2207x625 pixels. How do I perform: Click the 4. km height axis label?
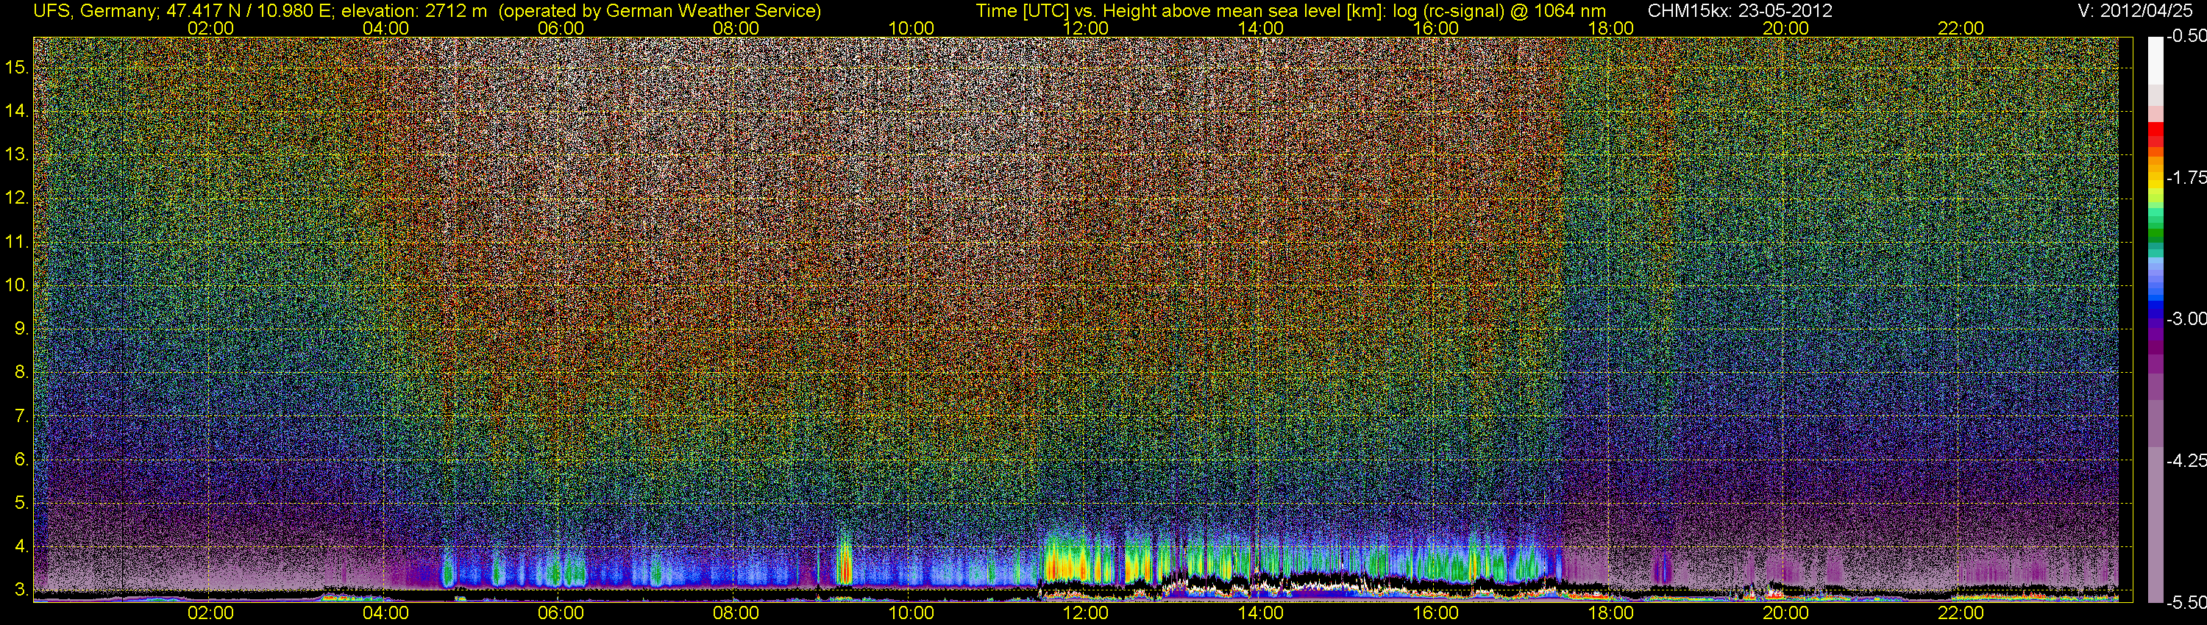[x=21, y=546]
